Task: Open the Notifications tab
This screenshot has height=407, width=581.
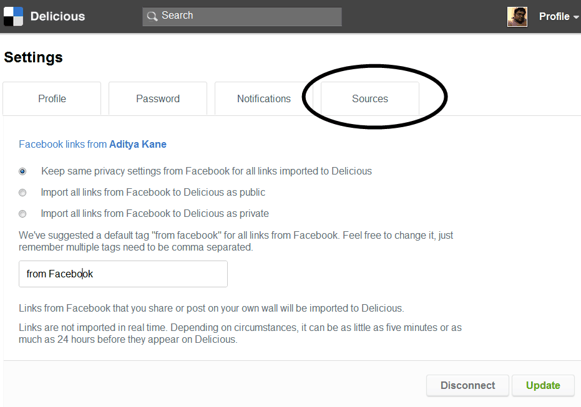Action: coord(264,99)
